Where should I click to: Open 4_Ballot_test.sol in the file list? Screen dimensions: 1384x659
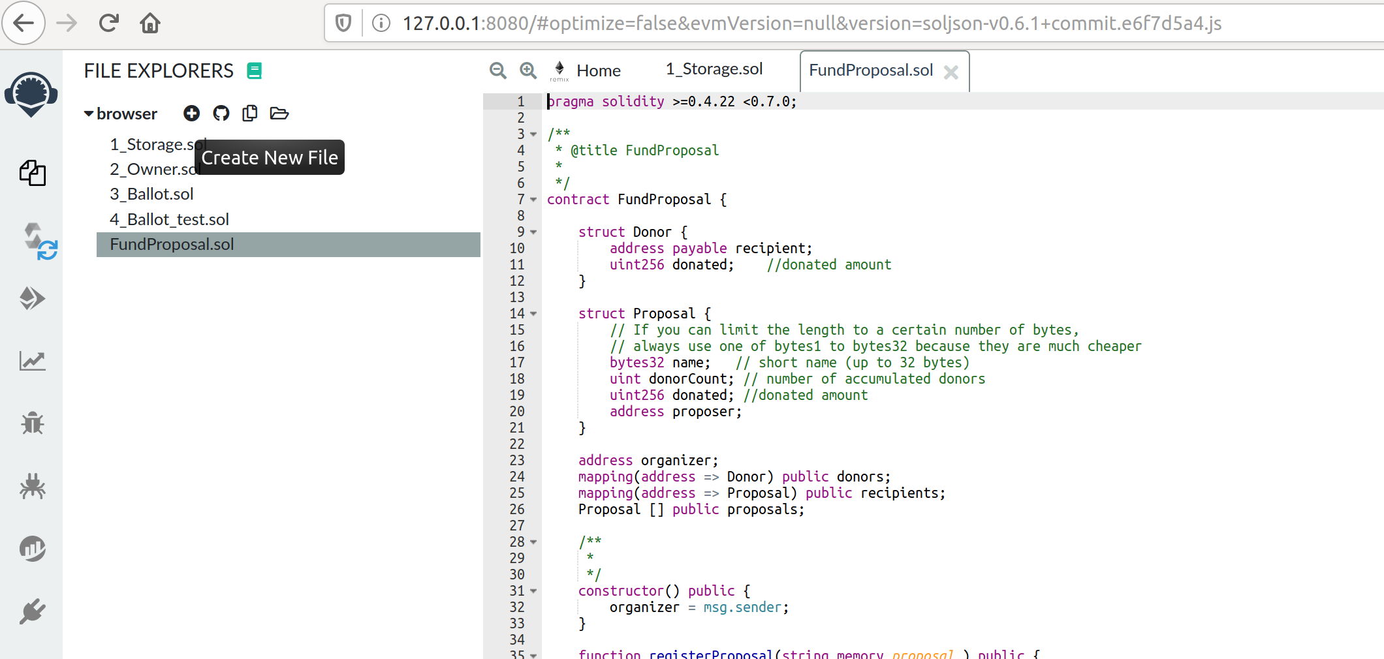[170, 219]
